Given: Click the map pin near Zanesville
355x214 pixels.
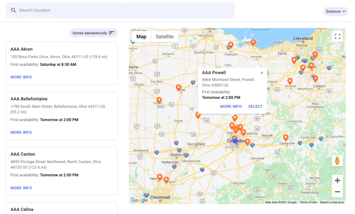Looking at the screenshot, I should 286,137.
